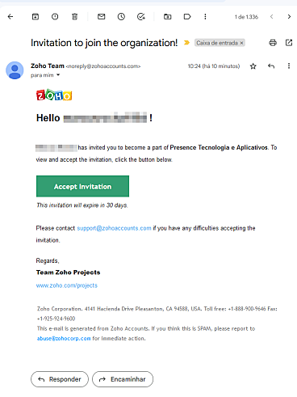This screenshot has width=297, height=397.
Task: Click the Encaminhar button
Action: 123,379
